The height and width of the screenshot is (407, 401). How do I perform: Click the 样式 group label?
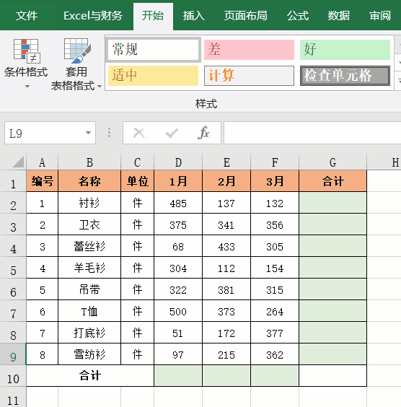point(206,104)
